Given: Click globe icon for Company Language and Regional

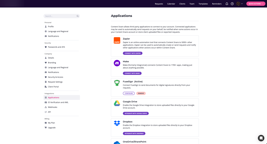Looking at the screenshot, I should [x=46, y=67].
